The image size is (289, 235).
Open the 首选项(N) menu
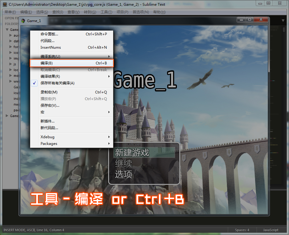141,12
